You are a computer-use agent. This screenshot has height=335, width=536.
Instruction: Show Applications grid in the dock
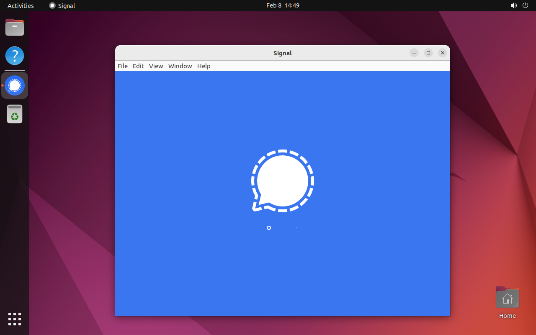(15, 319)
